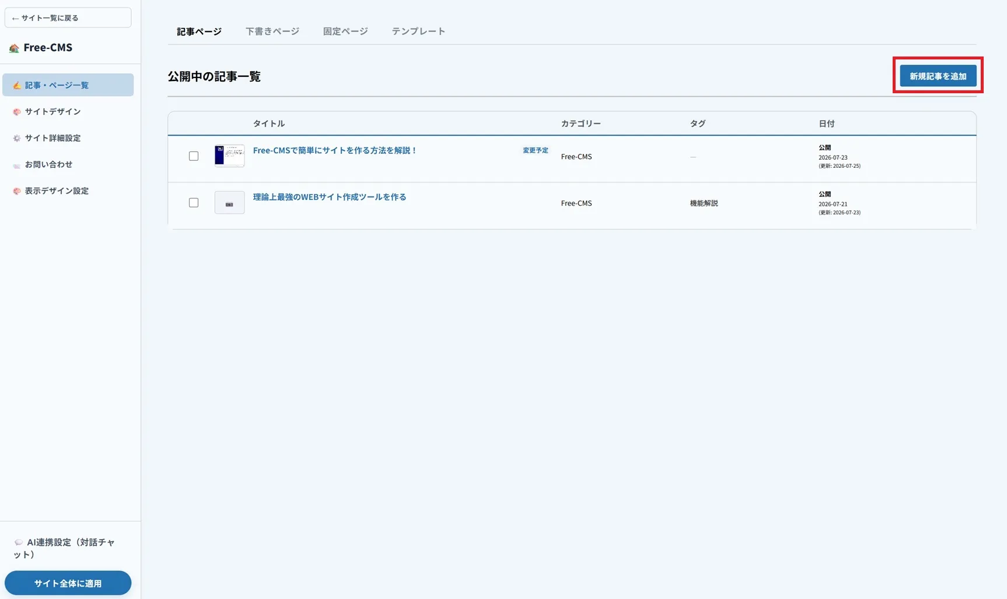Image resolution: width=1007 pixels, height=599 pixels.
Task: Switch to the 下書きページ tab
Action: click(272, 31)
